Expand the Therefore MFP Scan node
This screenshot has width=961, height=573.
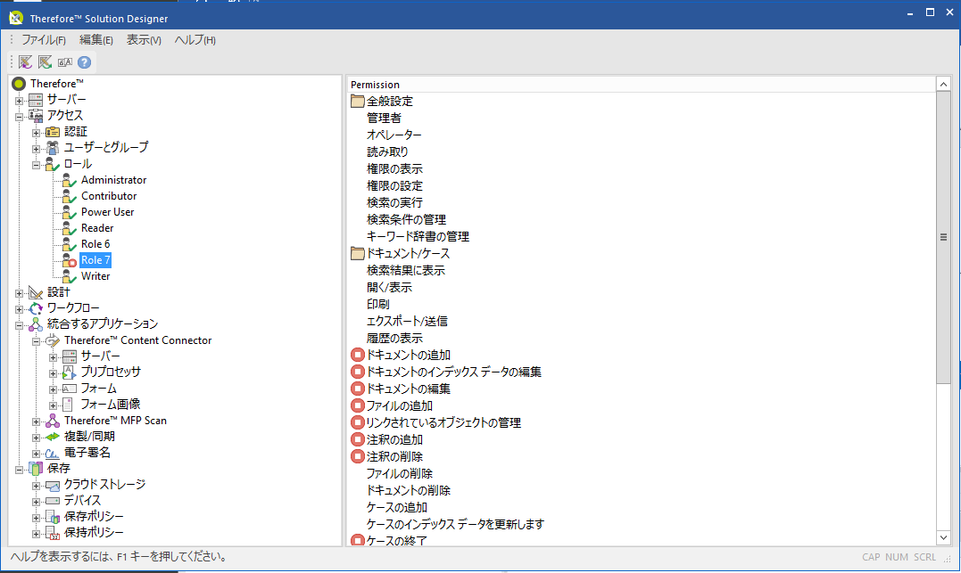37,422
